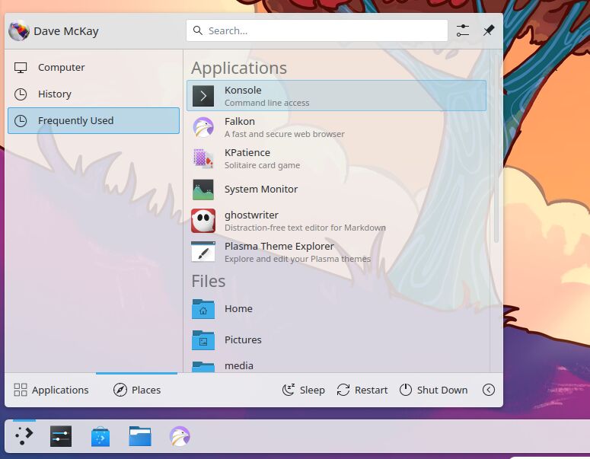Open Discover software store in taskbar
This screenshot has height=459, width=590.
(100, 436)
